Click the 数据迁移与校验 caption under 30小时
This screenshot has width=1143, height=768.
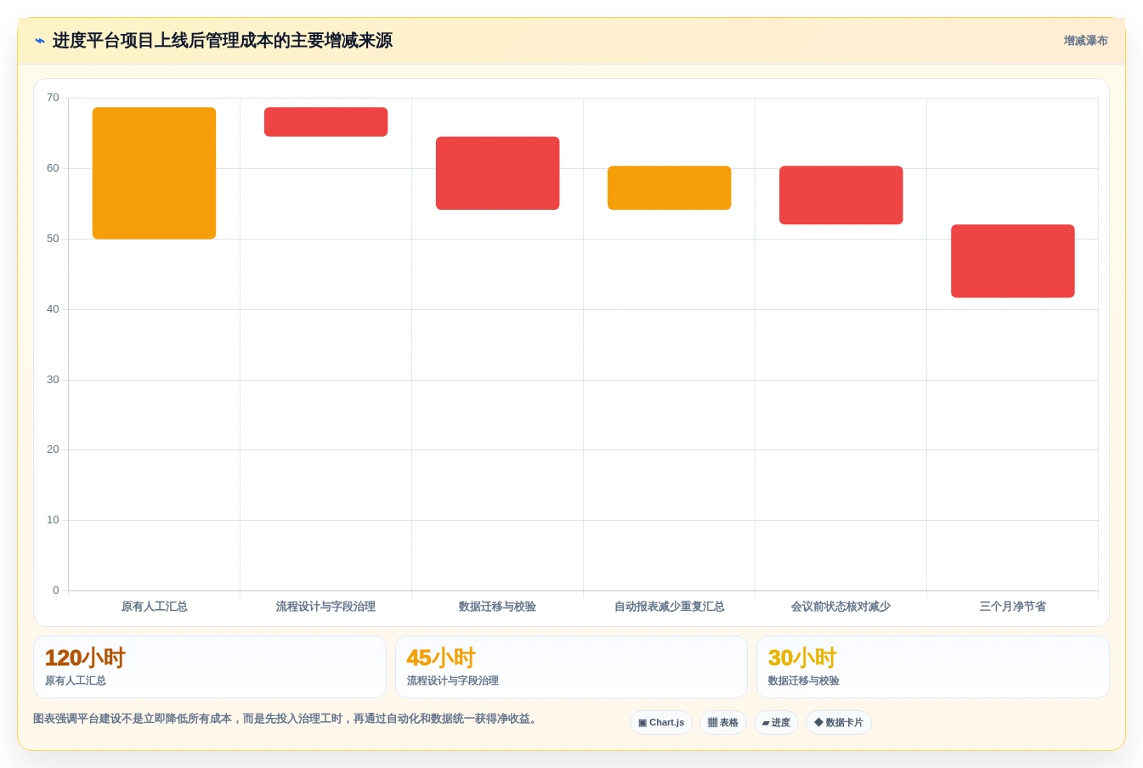click(x=804, y=680)
